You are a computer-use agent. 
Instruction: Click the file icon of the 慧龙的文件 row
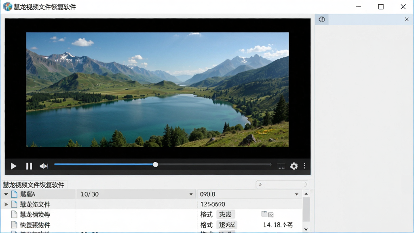[x=14, y=204]
